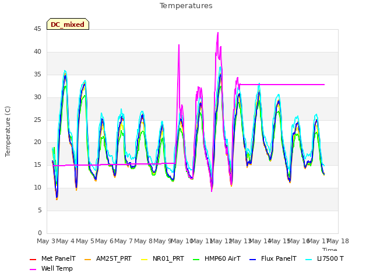The image size is (373, 280).
Task: Click the DC_mixed annotation label
Action: tap(68, 24)
